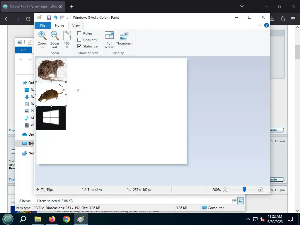Viewport: 300px width, 225px height.
Task: Select the View tab in Paint
Action: point(76,25)
